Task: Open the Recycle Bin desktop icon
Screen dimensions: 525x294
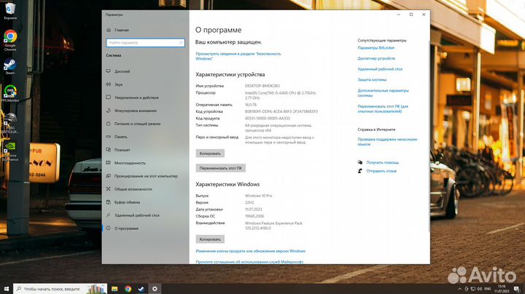Action: (x=10, y=11)
